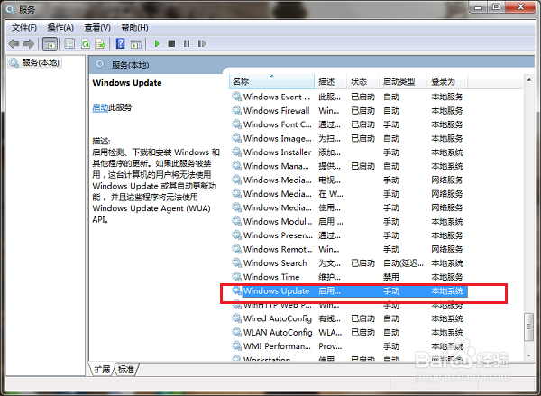541x396 pixels.
Task: Toggle the show/hide action pane icon
Action: [x=136, y=44]
